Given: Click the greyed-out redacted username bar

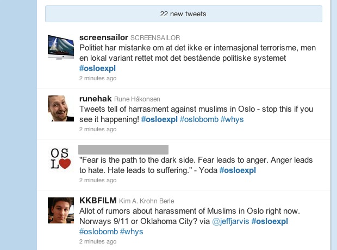Looking at the screenshot, I should [x=123, y=150].
